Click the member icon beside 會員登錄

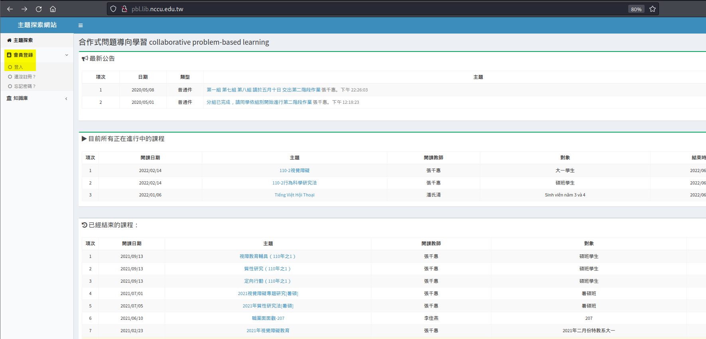click(9, 55)
